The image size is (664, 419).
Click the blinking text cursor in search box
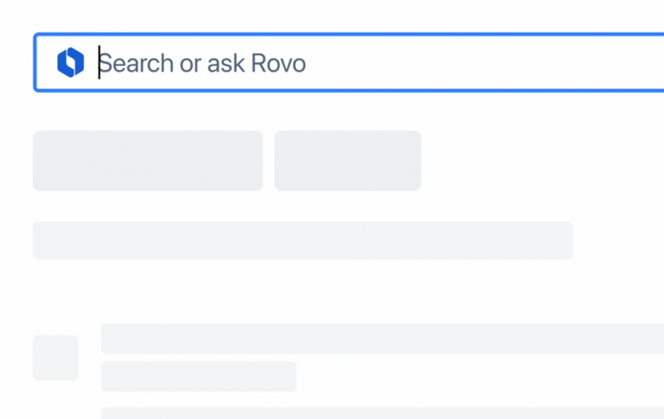[x=99, y=62]
